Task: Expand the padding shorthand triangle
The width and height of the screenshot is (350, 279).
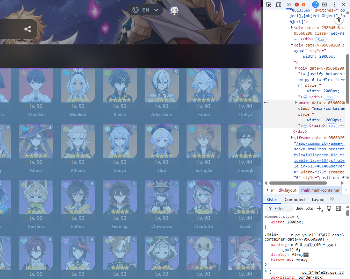Action: coord(292,245)
